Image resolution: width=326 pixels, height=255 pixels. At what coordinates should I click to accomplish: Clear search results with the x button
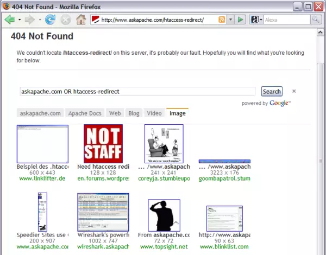click(x=294, y=92)
